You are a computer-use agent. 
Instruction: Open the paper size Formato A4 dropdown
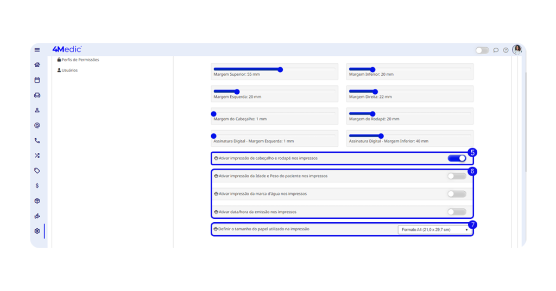coord(434,230)
